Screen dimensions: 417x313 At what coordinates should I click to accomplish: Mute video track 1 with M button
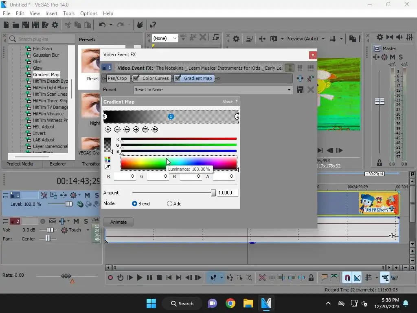click(x=87, y=195)
